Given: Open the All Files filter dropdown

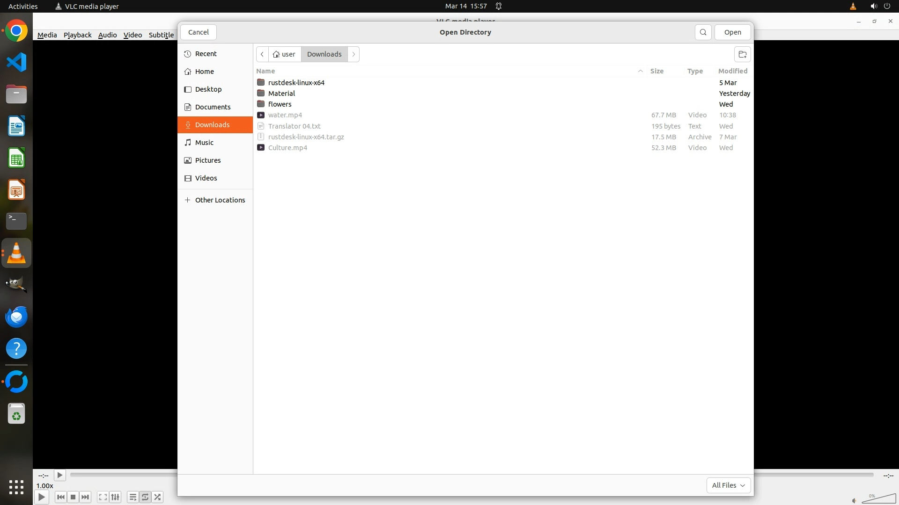Looking at the screenshot, I should pyautogui.click(x=728, y=485).
